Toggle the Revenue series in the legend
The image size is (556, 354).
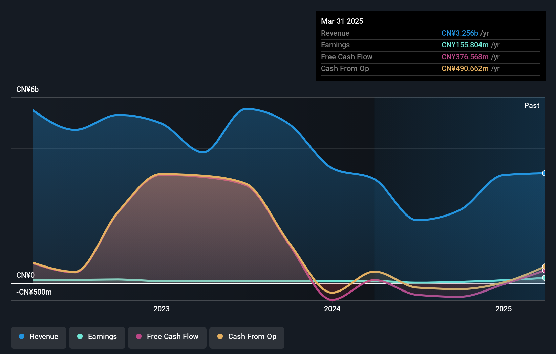click(x=39, y=337)
